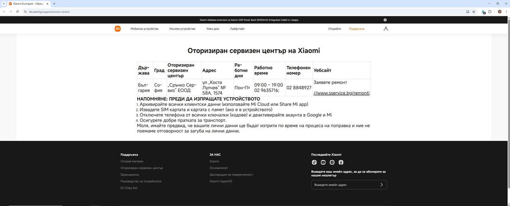Click the translate extension icon in toolbar
510x206 pixels.
(x=483, y=12)
